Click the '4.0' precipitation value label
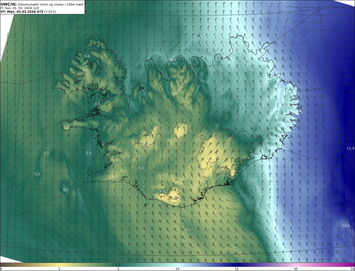 (x=188, y=230)
